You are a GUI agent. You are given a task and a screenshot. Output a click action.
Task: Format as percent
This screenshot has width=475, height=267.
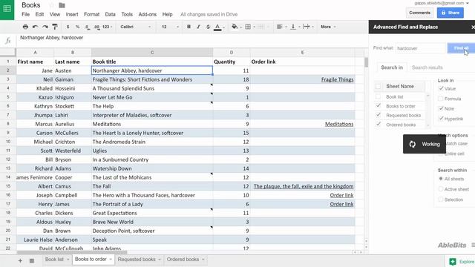tap(77, 27)
